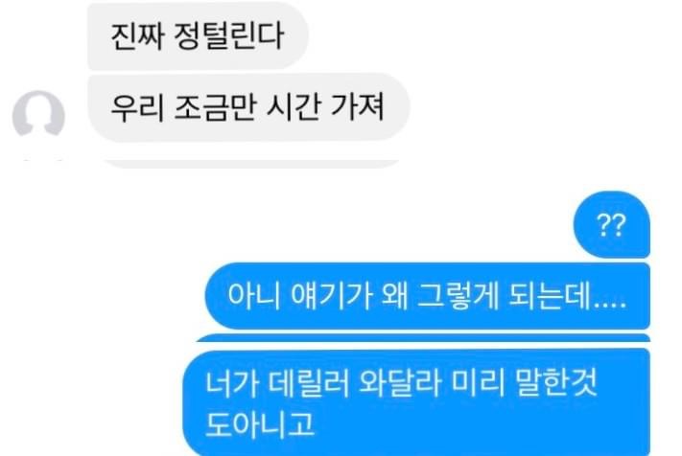Click the word '시간' in gray message
Screen dimensions: 682x456
tap(294, 107)
